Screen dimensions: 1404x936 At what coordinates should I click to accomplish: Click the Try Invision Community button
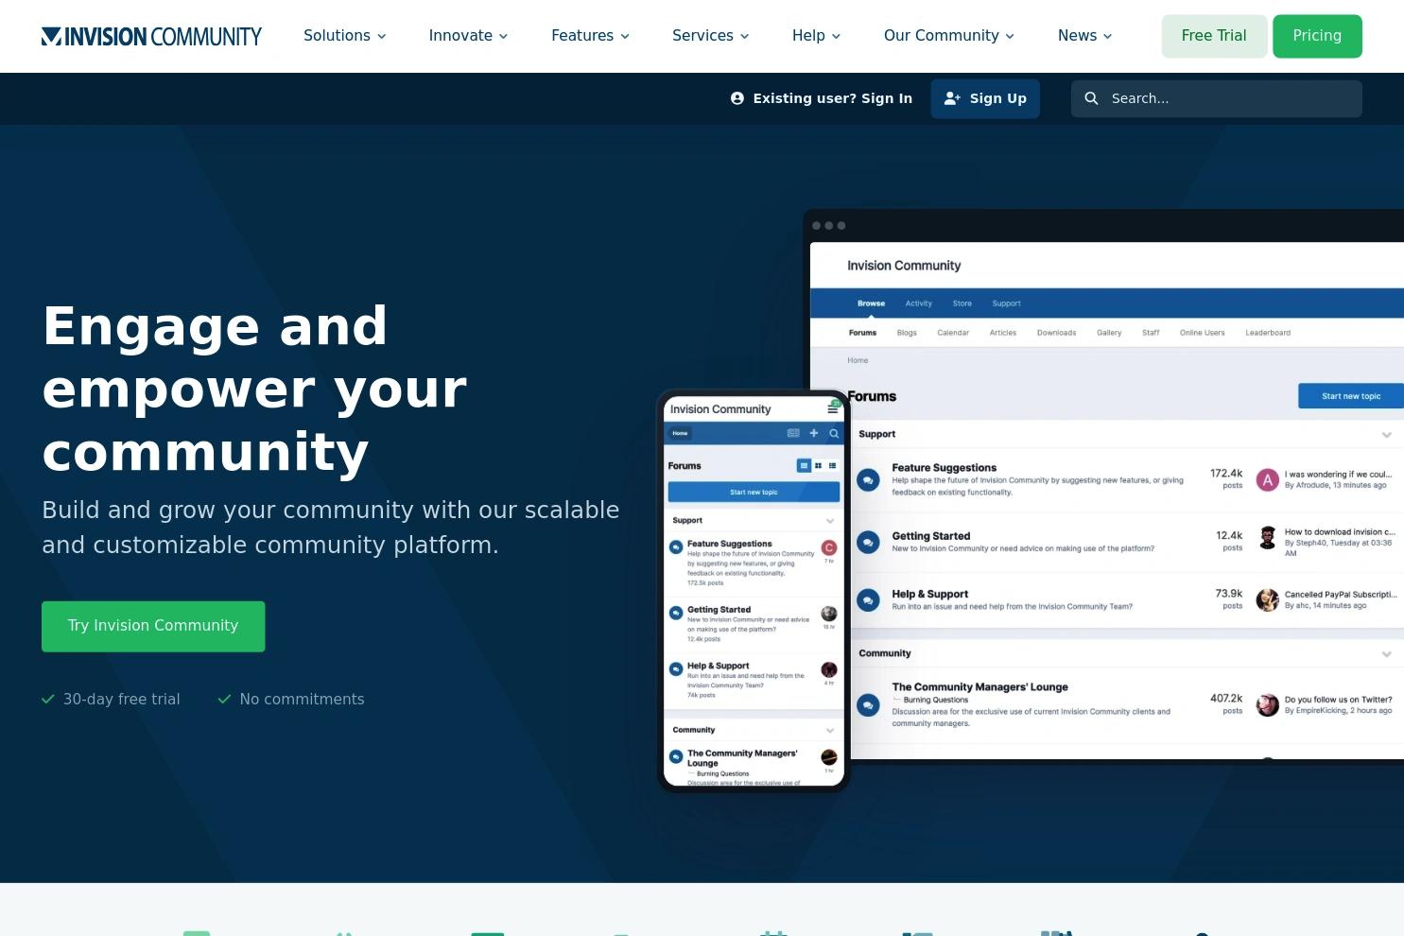coord(153,626)
